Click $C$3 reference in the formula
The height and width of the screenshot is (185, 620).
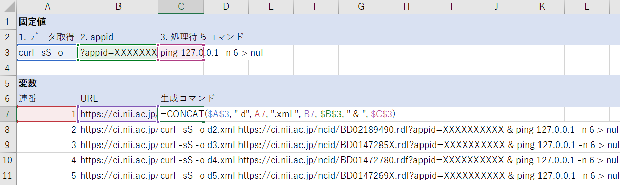tap(382, 114)
